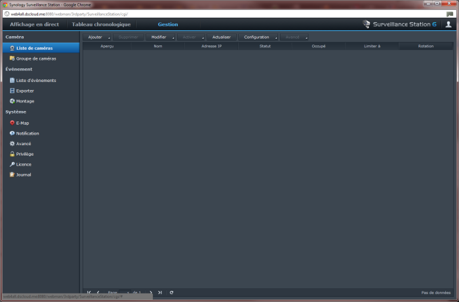Screen dimensions: 459x302
Task: Select the Exporter sidebar item
Action: pyautogui.click(x=25, y=91)
